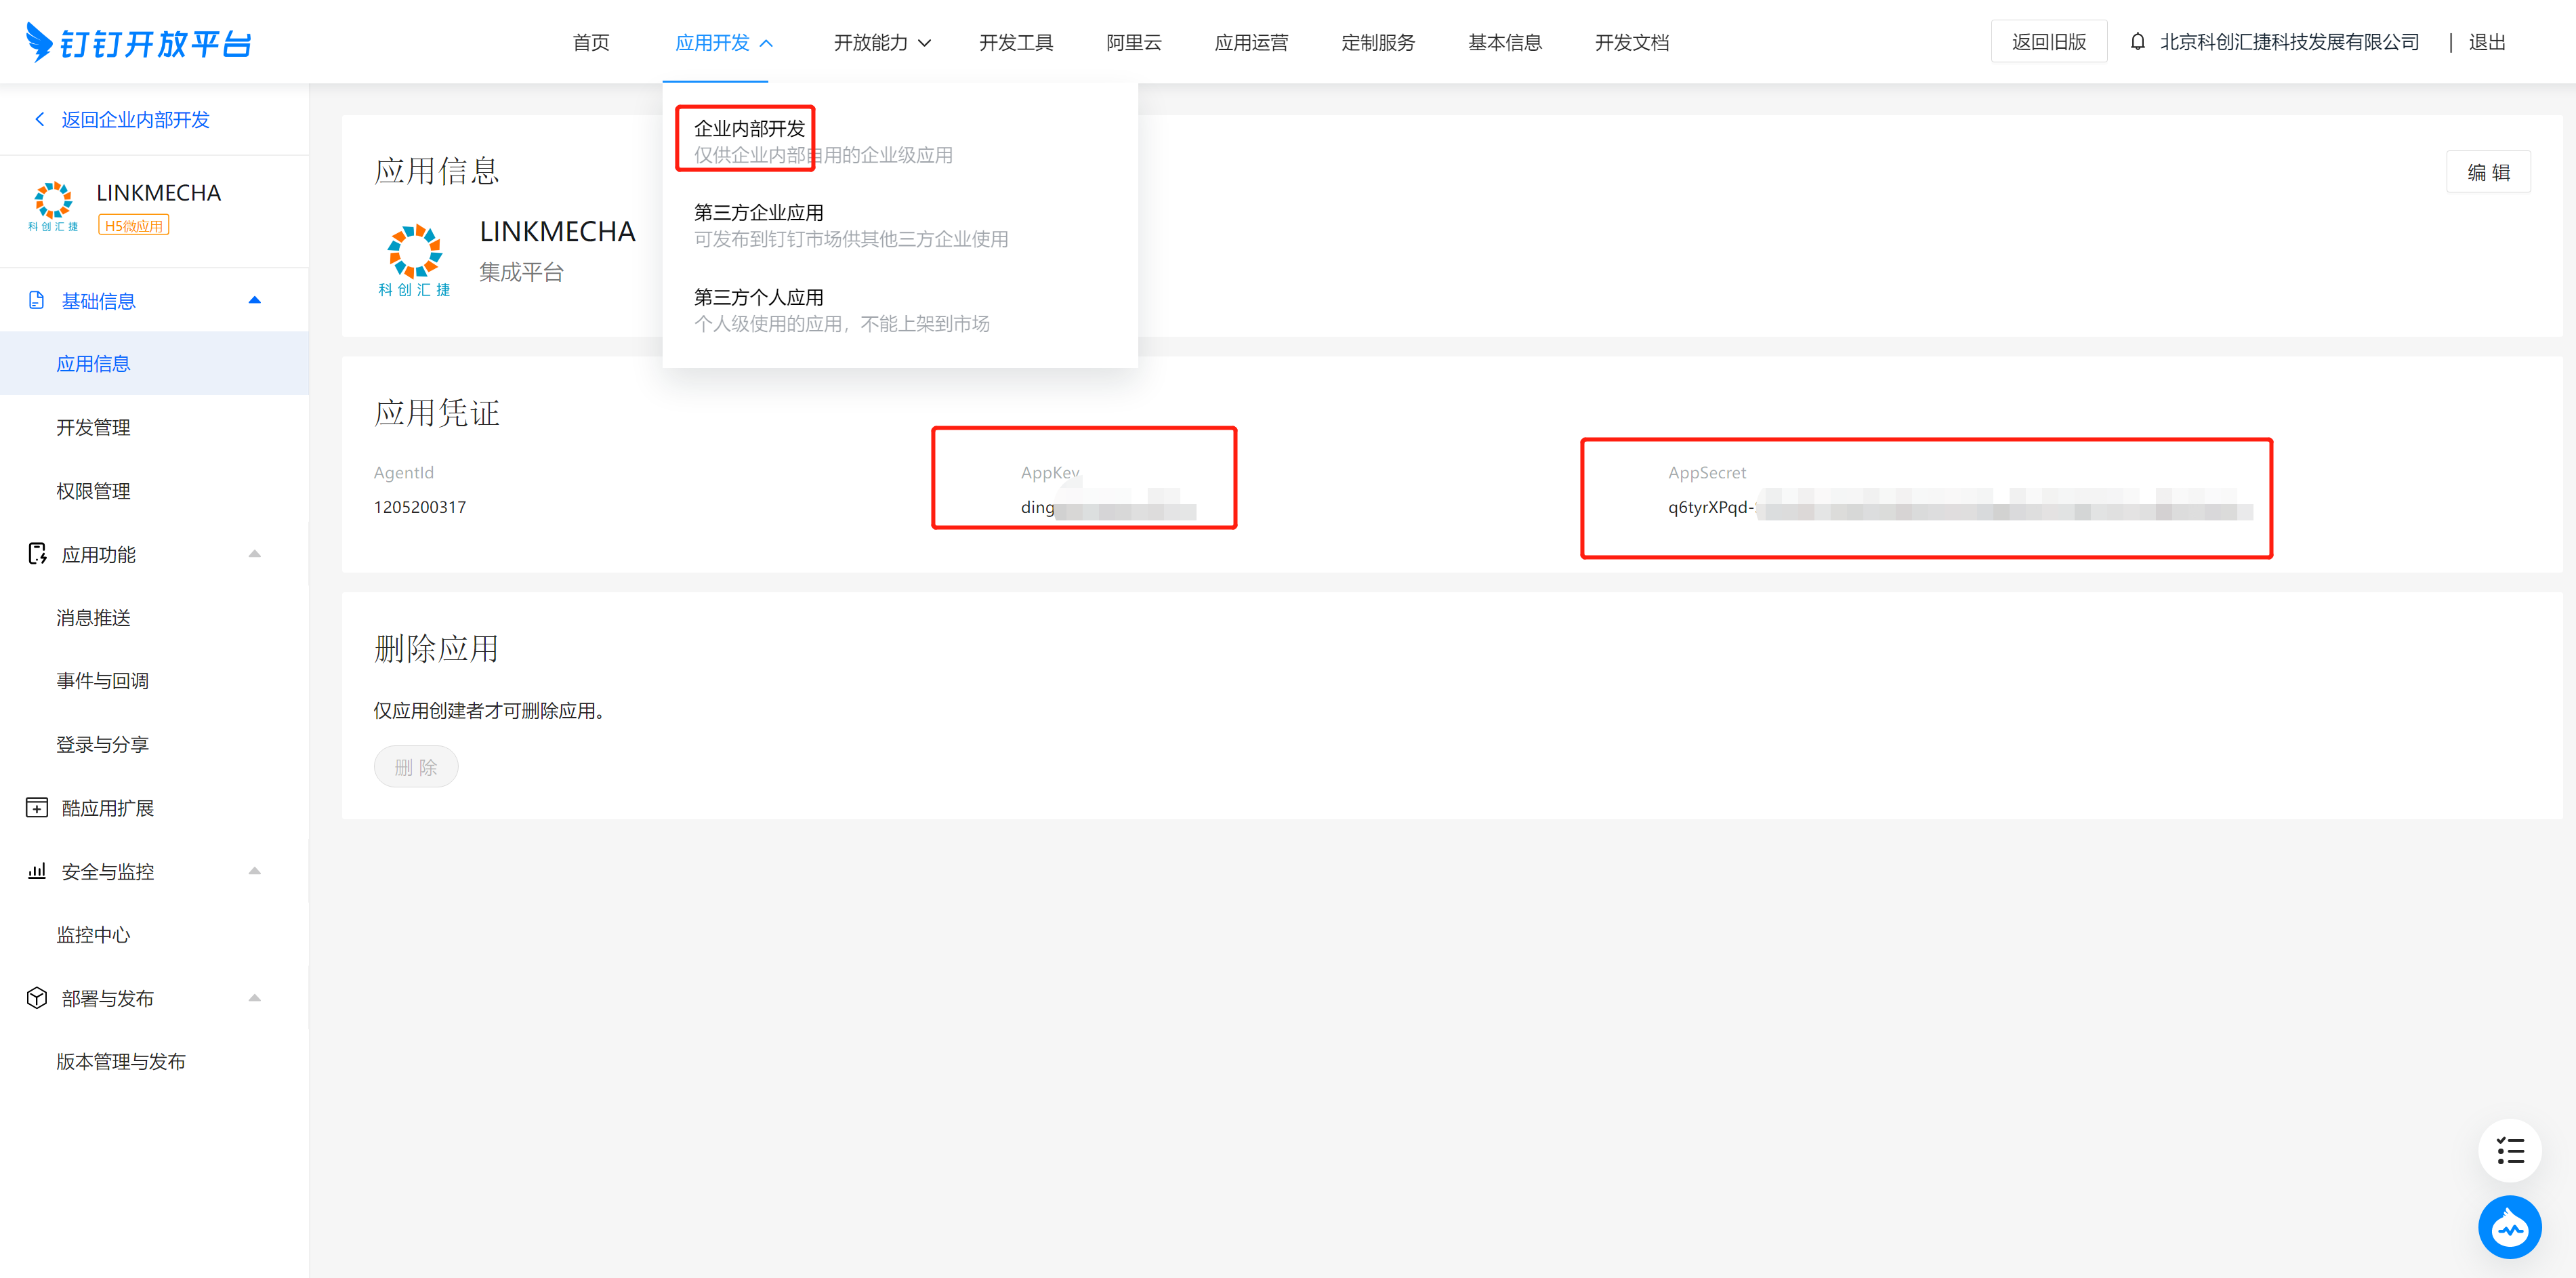Screen dimensions: 2576x1278
Task: Click the 安全与监控 chart icon
Action: click(x=37, y=871)
